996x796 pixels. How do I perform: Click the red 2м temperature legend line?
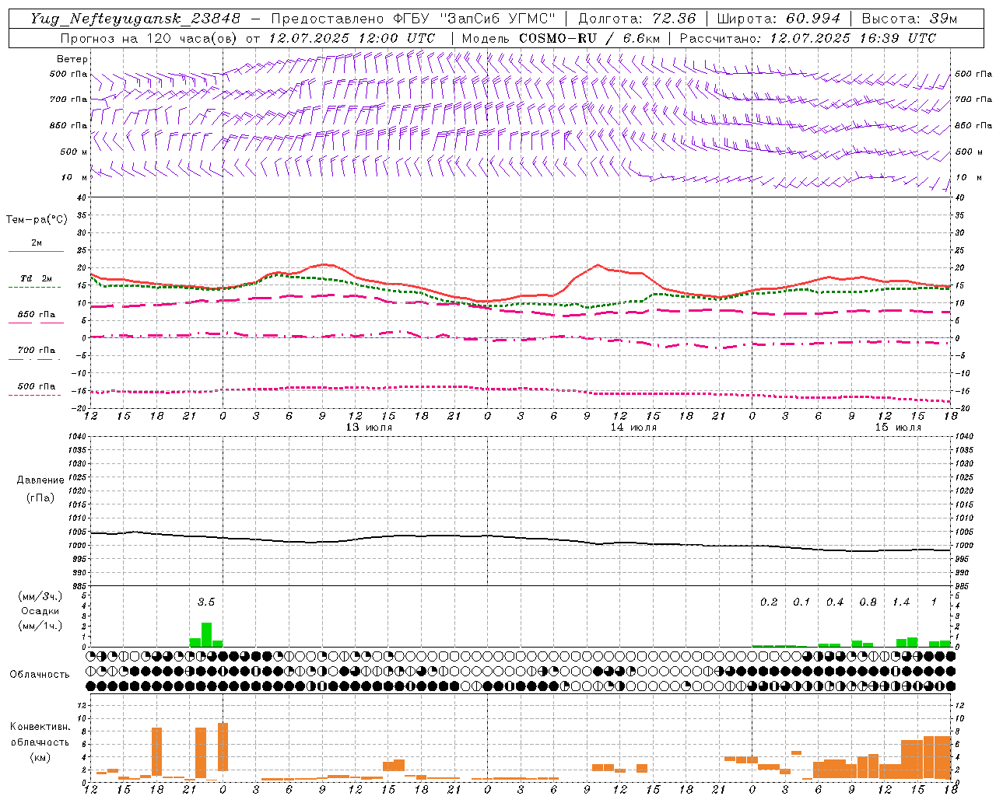(36, 251)
